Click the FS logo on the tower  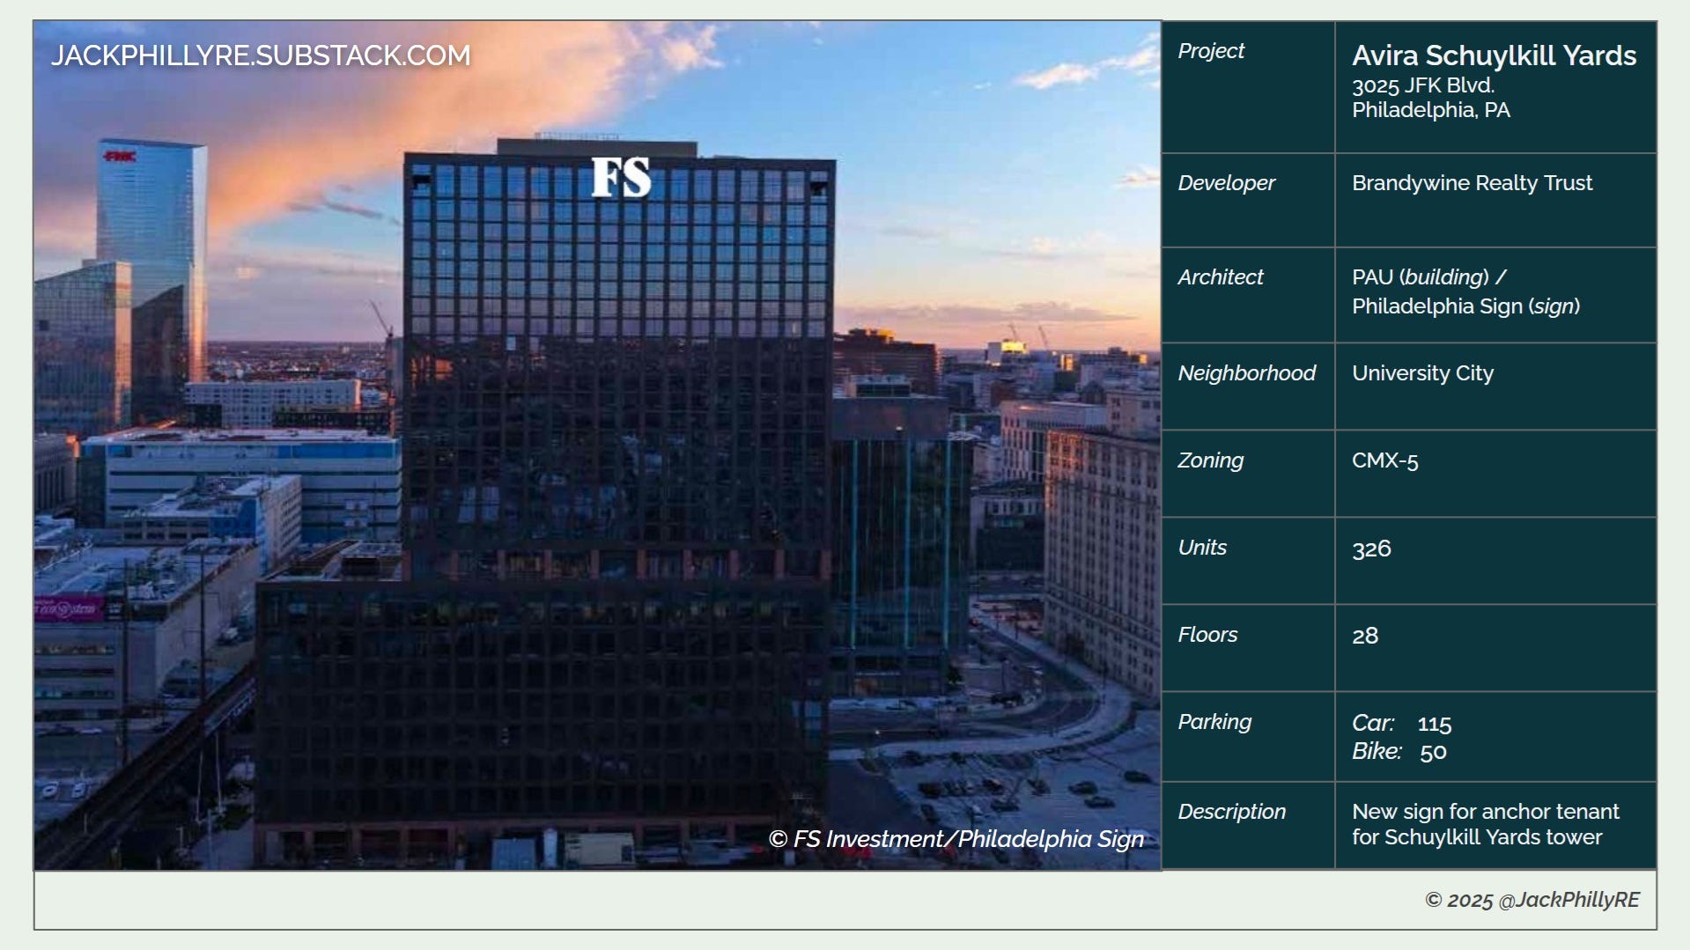621,177
